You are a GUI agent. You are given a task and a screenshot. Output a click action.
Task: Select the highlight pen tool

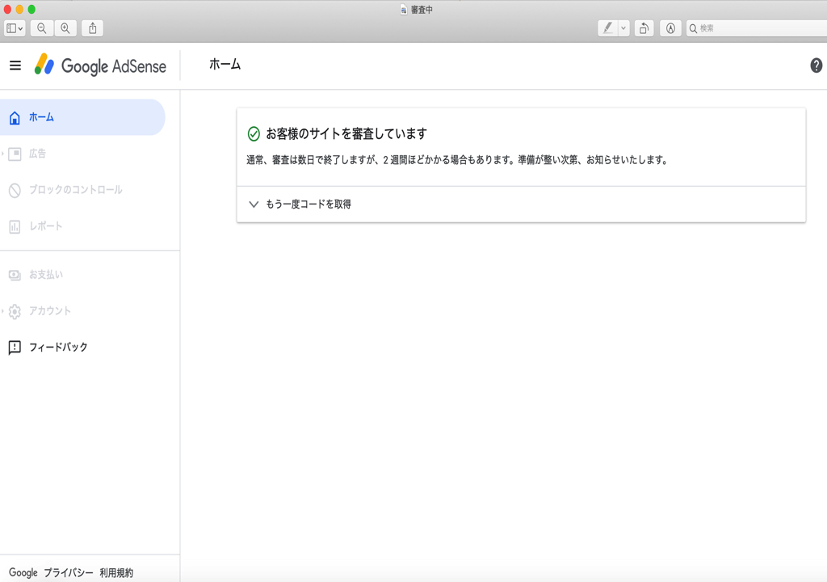click(607, 28)
